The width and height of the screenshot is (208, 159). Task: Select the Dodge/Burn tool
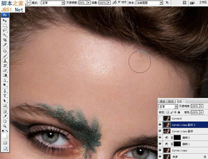5,85
